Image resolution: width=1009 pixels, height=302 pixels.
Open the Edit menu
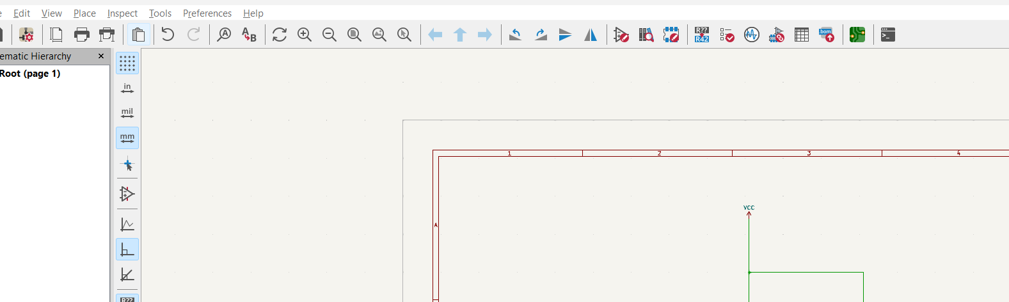[x=22, y=13]
